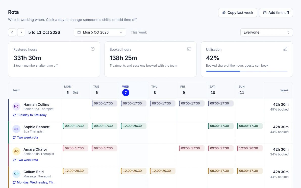Click the repeat icon in Amara Okafor's row
Screen dimensions: 301x188
(x=14, y=160)
